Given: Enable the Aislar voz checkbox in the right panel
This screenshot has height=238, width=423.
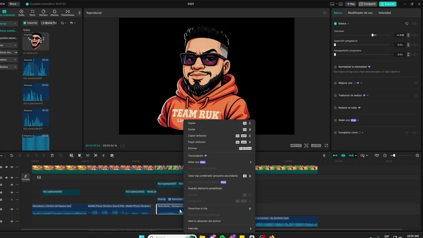Looking at the screenshot, I should coord(335,120).
